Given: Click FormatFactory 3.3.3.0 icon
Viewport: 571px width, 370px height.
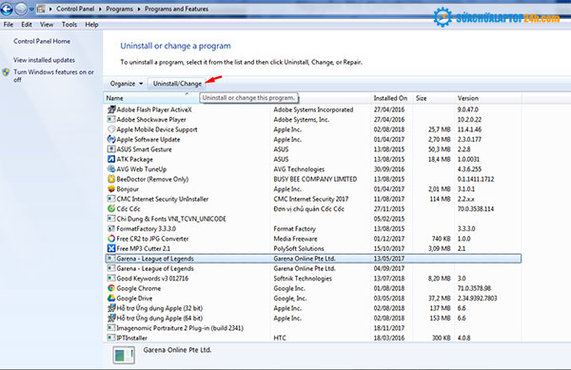Looking at the screenshot, I should click(x=111, y=228).
